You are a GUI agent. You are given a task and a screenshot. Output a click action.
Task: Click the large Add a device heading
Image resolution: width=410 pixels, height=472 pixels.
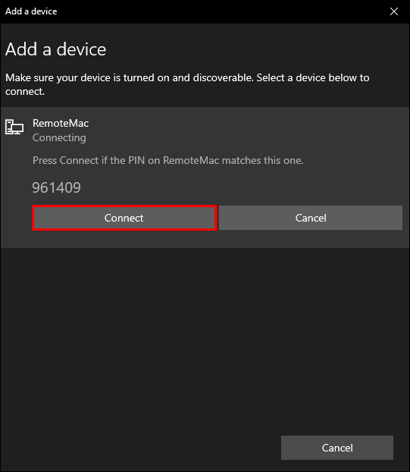point(55,49)
